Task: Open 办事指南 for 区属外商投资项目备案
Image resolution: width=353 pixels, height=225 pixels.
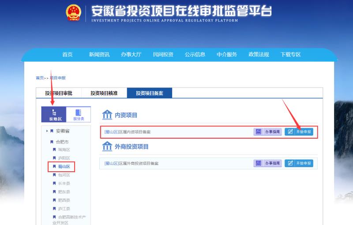Action: (267, 163)
